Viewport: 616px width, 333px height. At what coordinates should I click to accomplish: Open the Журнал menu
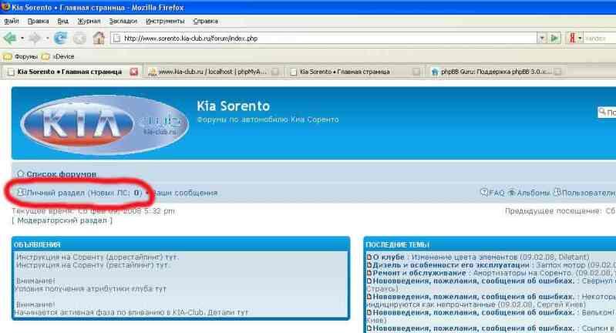[x=89, y=22]
